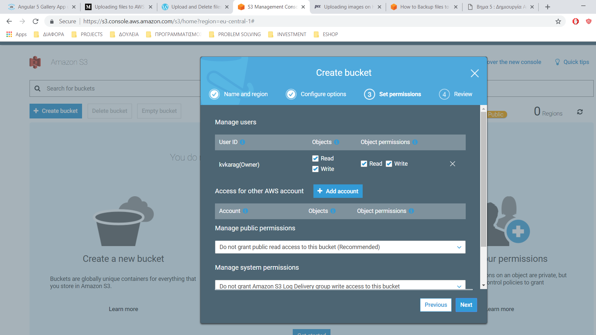596x335 pixels.
Task: Open info icon beside Object permissions in Account table
Action: (411, 211)
